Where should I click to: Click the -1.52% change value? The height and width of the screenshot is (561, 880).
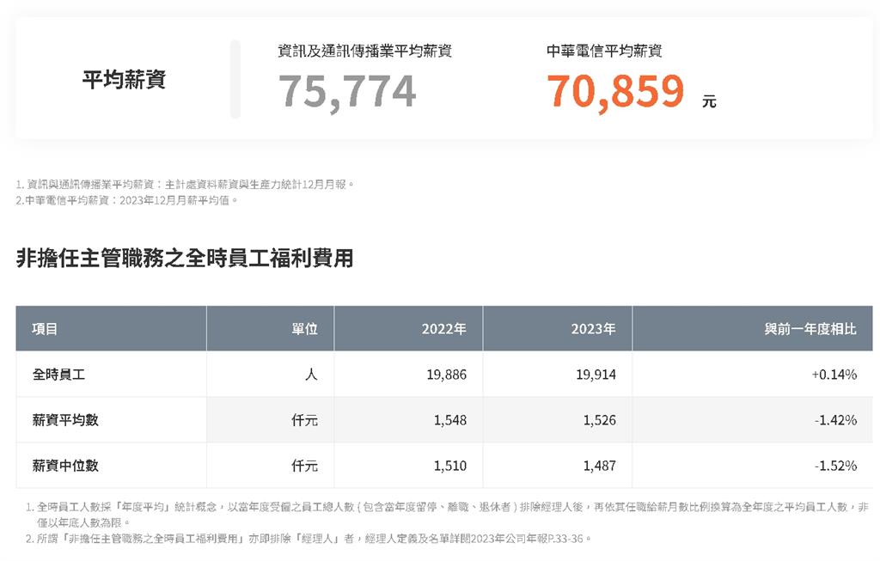point(835,465)
